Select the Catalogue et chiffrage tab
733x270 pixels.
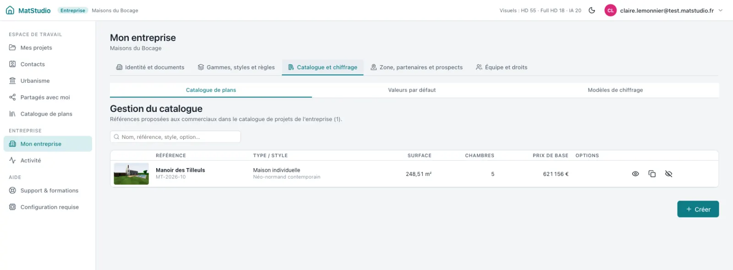click(x=323, y=67)
